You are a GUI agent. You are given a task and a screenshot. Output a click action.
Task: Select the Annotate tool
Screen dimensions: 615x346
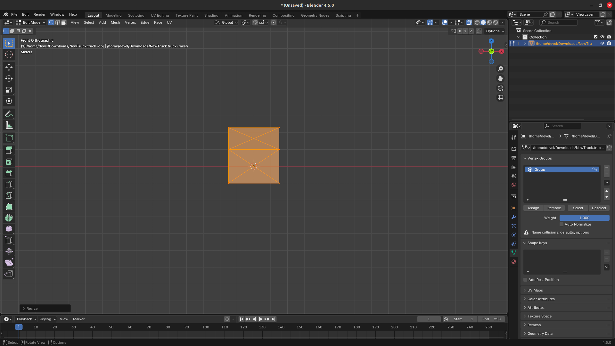coord(9,114)
